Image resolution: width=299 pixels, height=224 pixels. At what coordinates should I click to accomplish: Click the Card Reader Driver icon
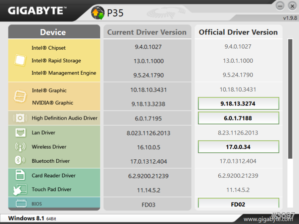20,175
